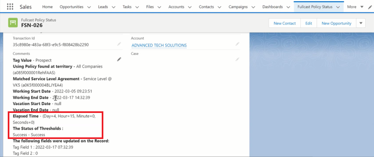Open the More navigation menu

[x=356, y=7]
